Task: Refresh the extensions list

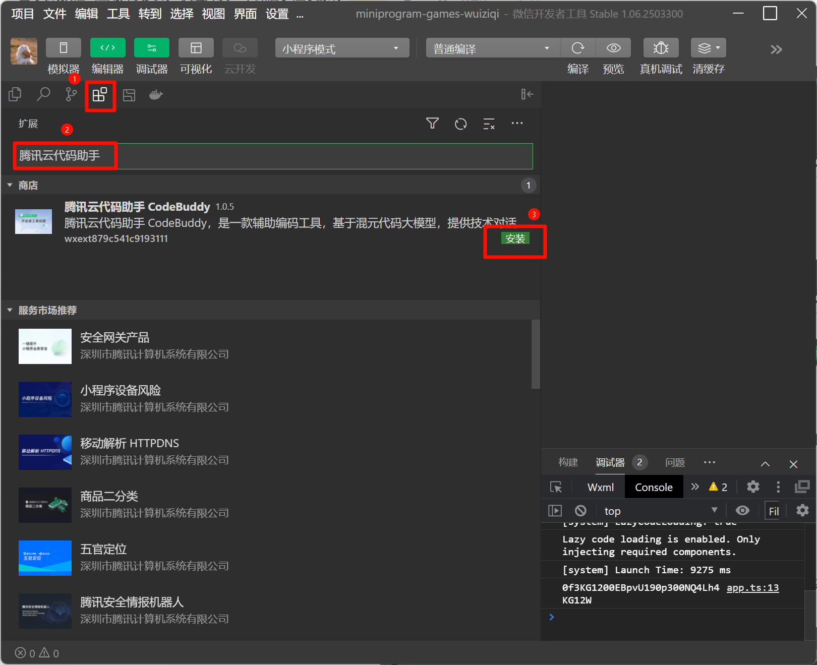Action: coord(460,124)
